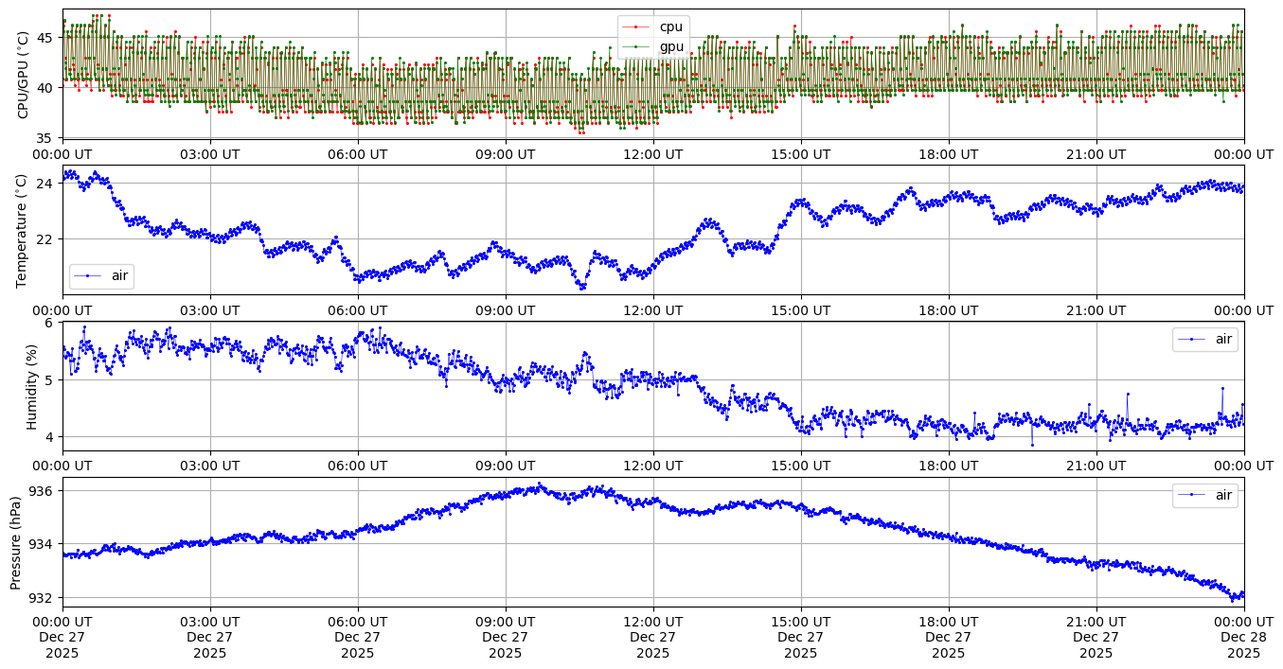Click the 24 tick on Temperature axis
Viewport: 1283px width, 669px height.
48,184
